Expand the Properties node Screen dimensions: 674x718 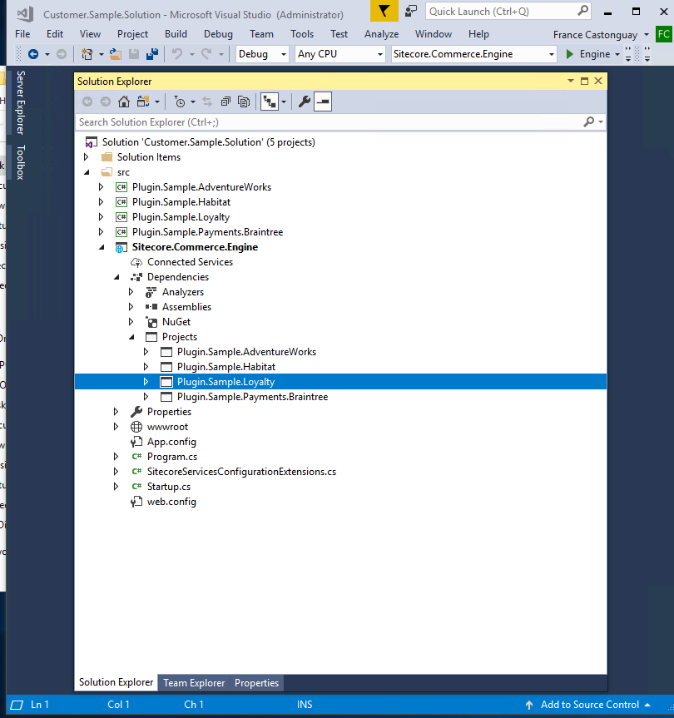click(x=116, y=412)
